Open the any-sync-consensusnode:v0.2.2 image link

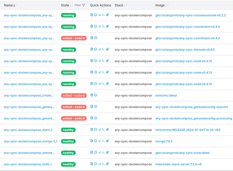(x=191, y=15)
